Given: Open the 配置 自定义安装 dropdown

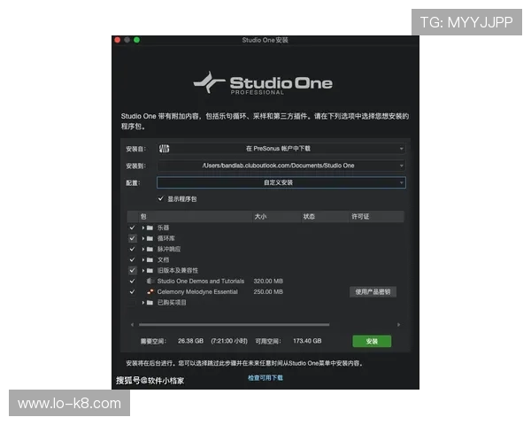Looking at the screenshot, I should 281,182.
